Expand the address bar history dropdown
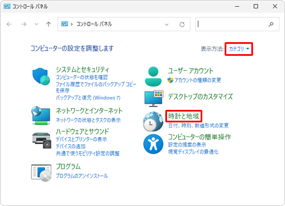The image size is (285, 206). click(166, 24)
